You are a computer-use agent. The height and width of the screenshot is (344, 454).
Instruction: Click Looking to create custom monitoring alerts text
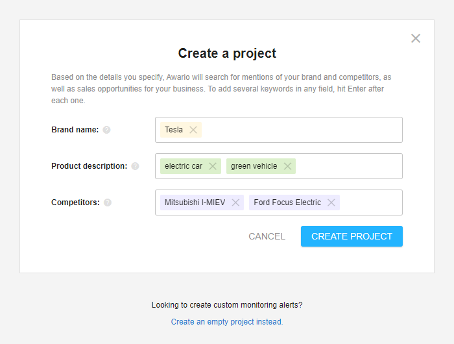tap(227, 305)
